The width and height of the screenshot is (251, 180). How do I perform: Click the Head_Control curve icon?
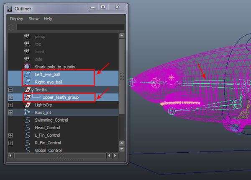pyautogui.click(x=28, y=128)
